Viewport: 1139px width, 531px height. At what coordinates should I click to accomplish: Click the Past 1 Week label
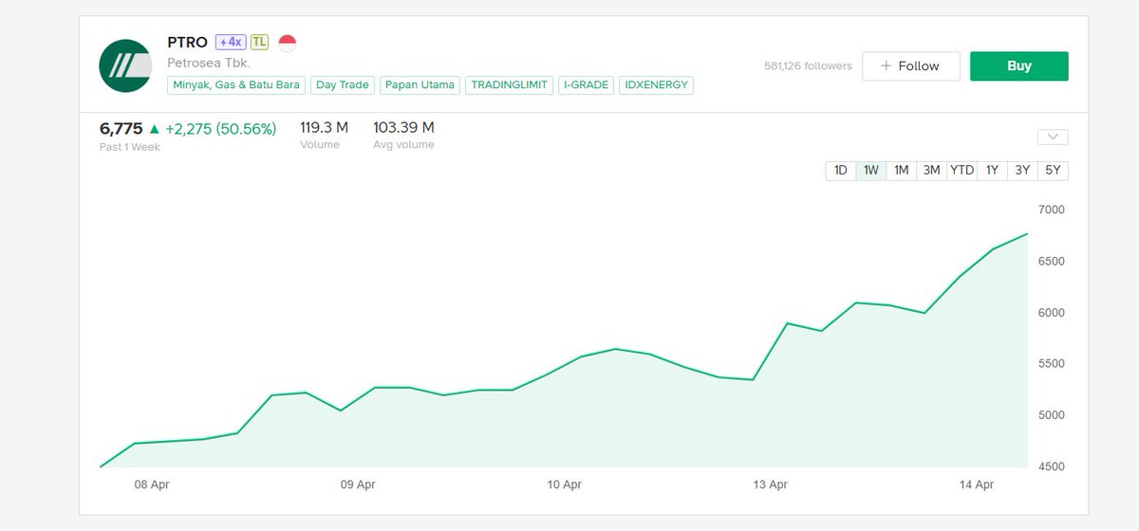pos(130,147)
